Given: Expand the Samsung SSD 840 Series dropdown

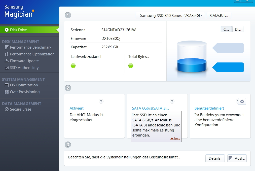Looking at the screenshot, I should pyautogui.click(x=170, y=15).
